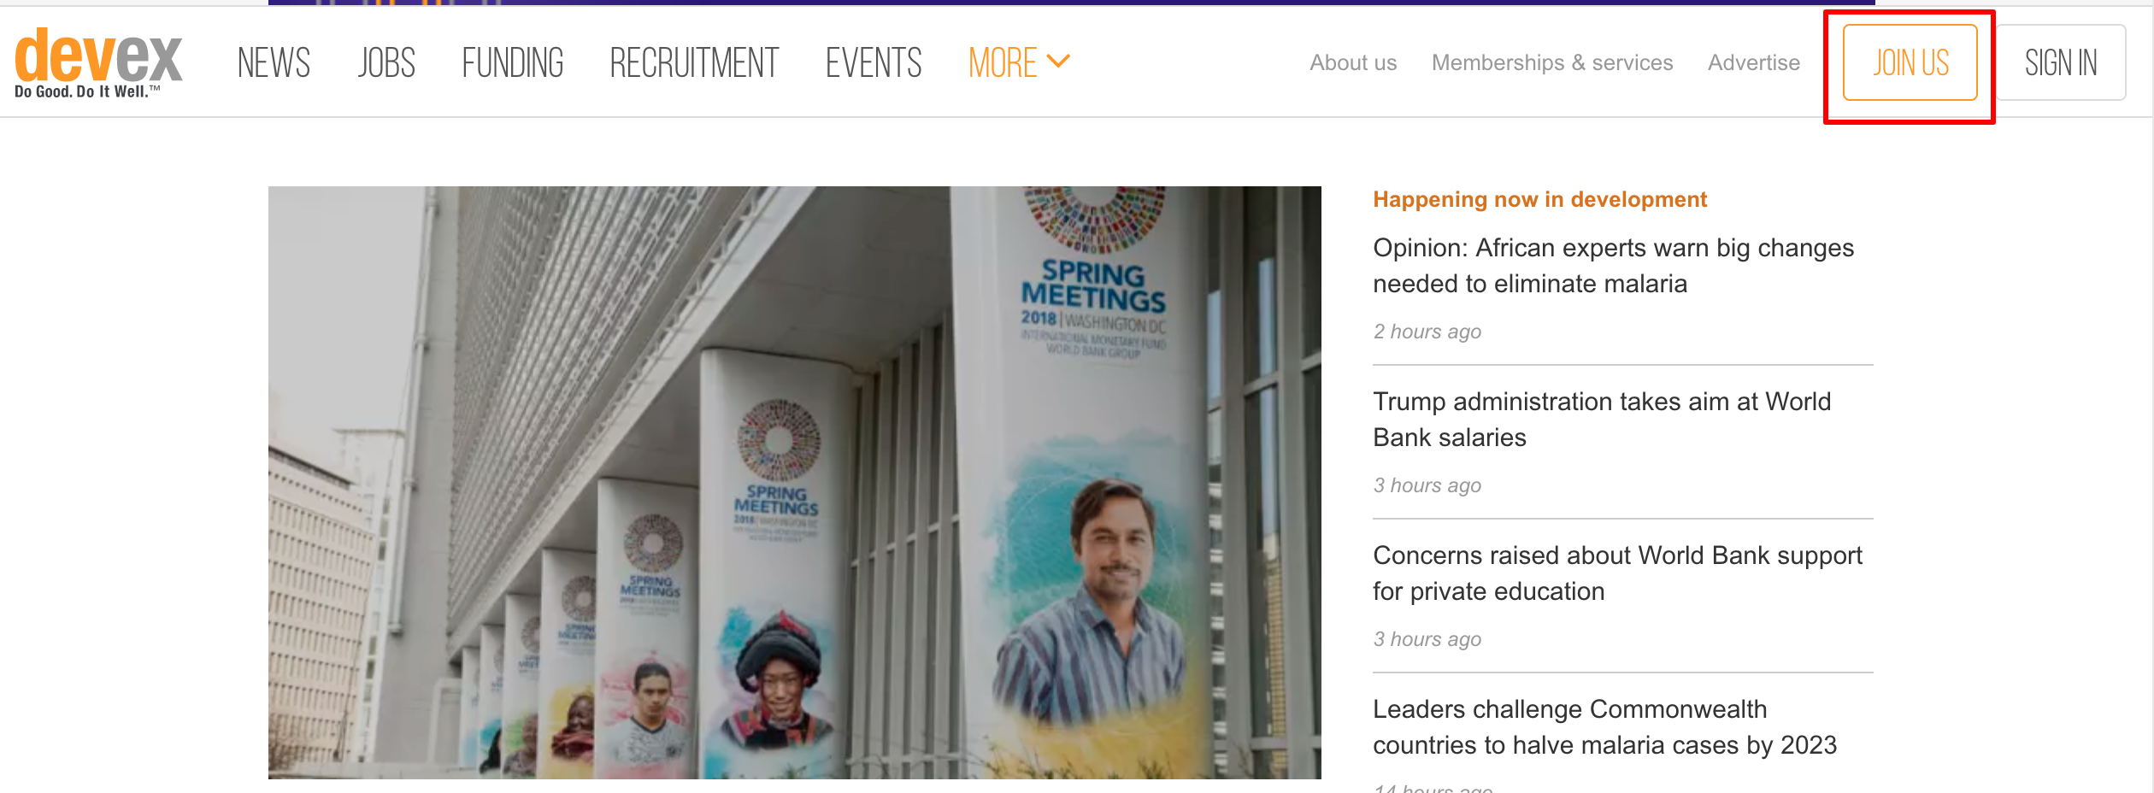Open Commonwealth malaria cases by 2023 article
This screenshot has height=793, width=2154.
(x=1604, y=727)
